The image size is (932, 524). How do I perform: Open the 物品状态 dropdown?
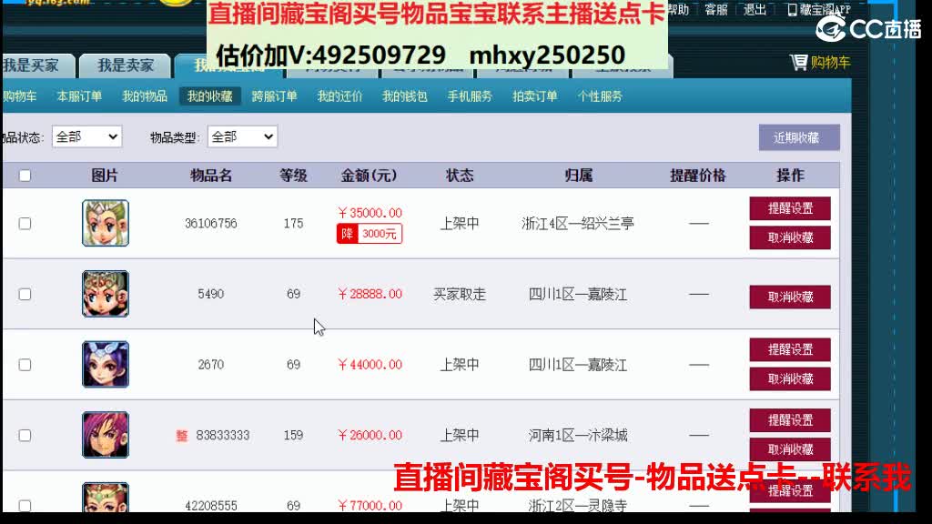pyautogui.click(x=86, y=136)
